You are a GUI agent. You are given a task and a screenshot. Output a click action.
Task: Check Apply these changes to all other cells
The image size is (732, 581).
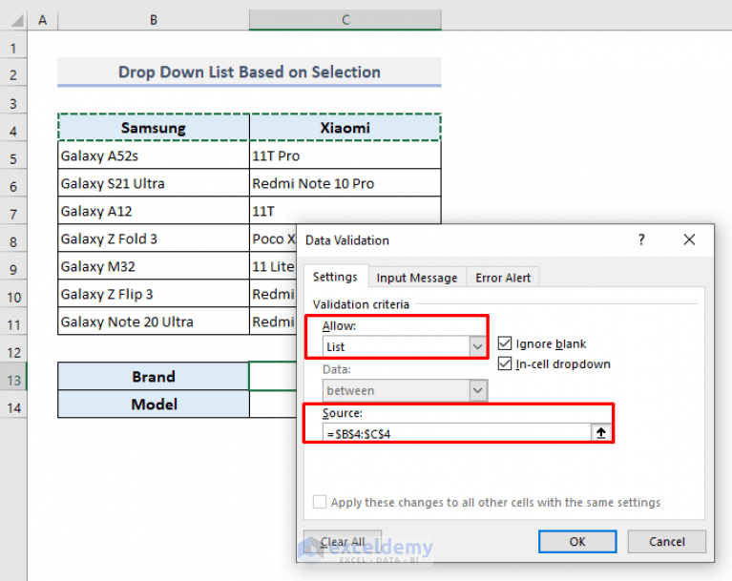coord(320,502)
